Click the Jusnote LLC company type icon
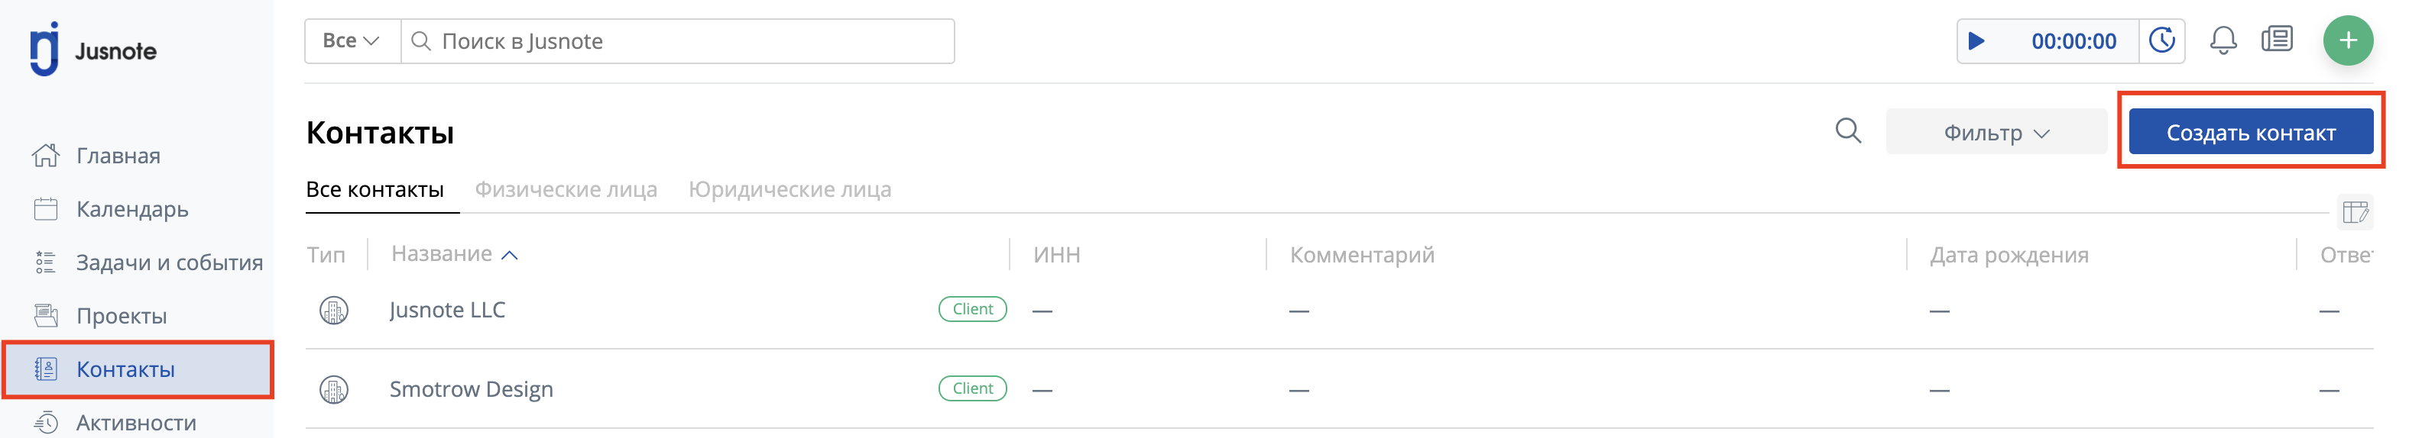 pos(334,310)
